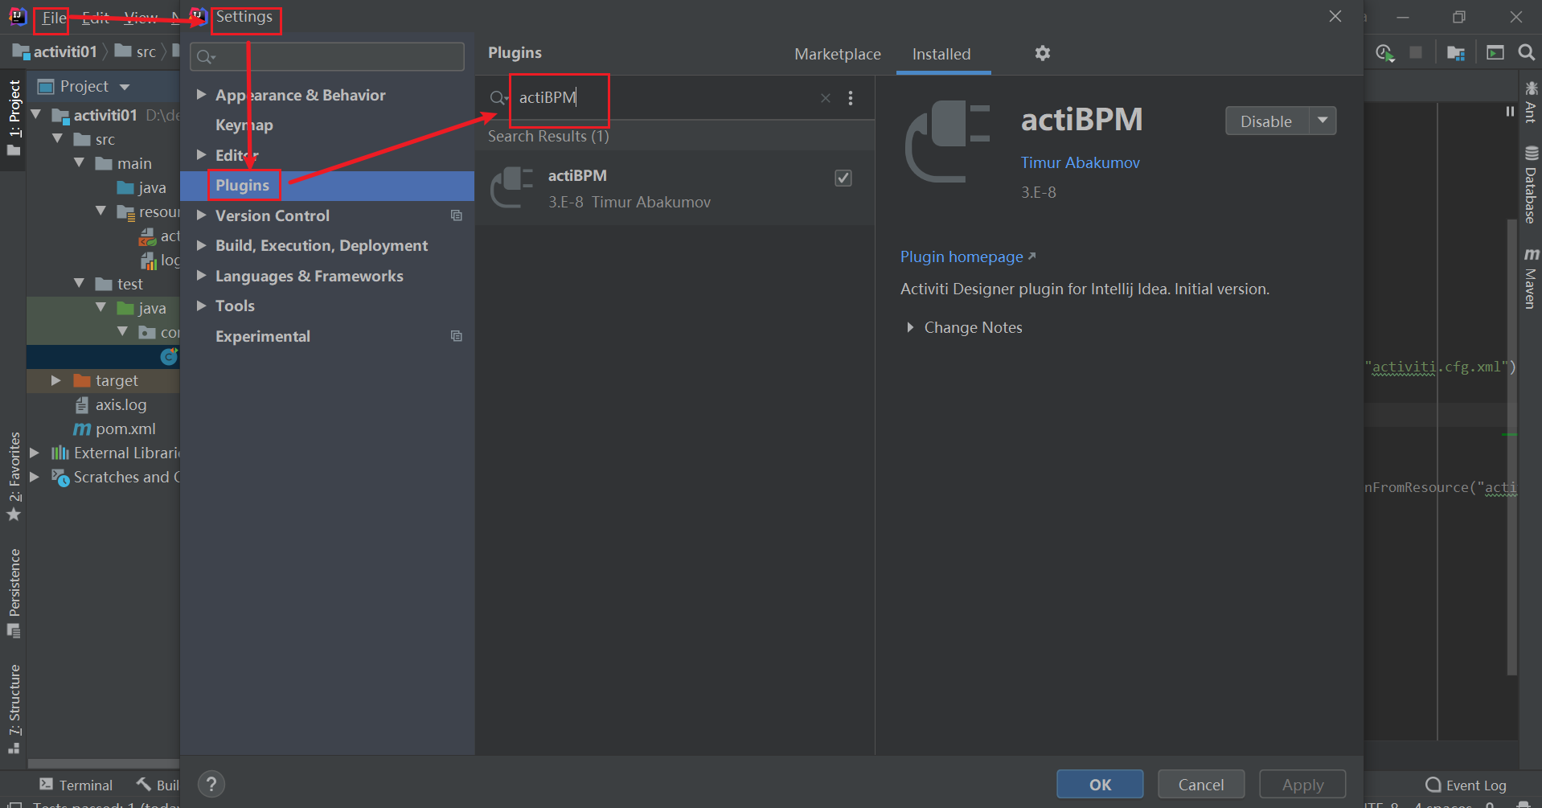Select the Installed plugins tab
Screen dimensions: 1542x808
tap(941, 54)
